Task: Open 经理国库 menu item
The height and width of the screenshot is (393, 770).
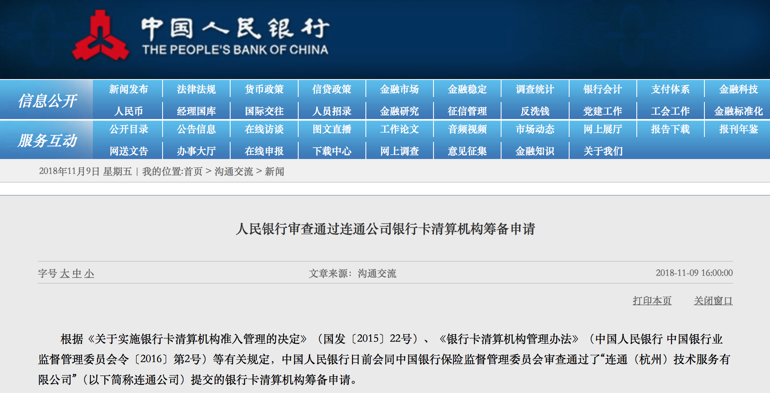Action: click(196, 111)
